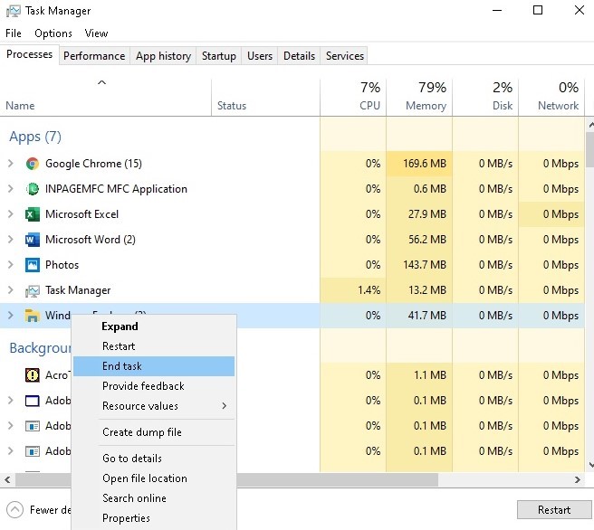Viewport: 594px width, 530px height.
Task: Click the vertical scrollbar thumb
Action: [x=589, y=149]
